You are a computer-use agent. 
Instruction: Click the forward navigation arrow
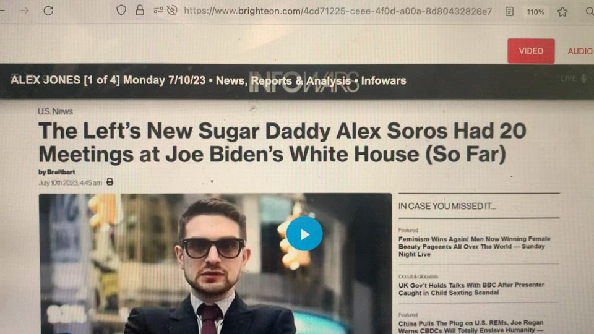pos(24,11)
